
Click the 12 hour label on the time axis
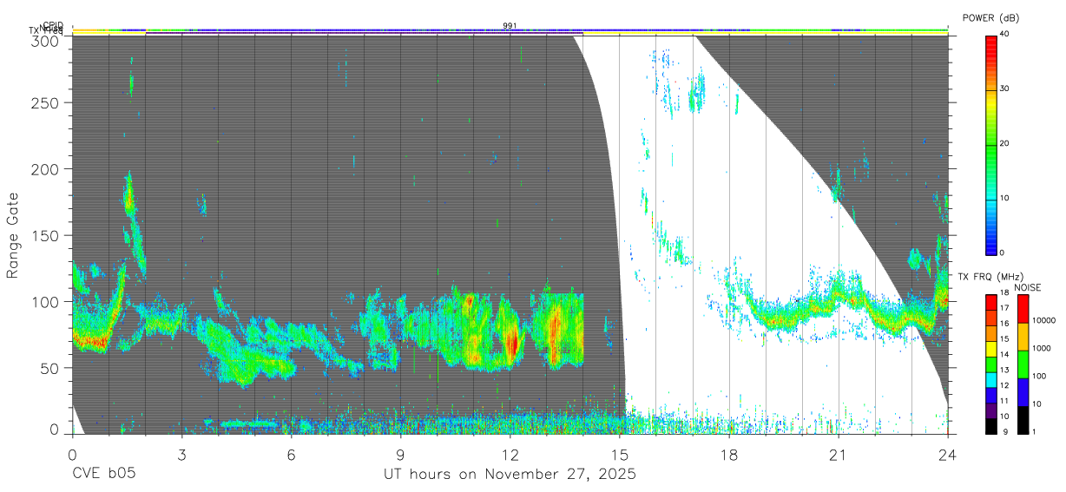tap(510, 455)
